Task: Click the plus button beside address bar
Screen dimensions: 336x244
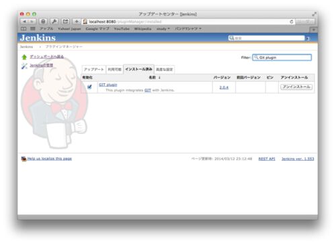Action: click(77, 21)
